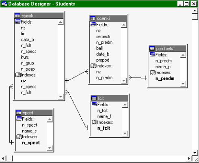Click the Fields icon in spect table
This screenshot has width=199, height=163.
pos(19,119)
